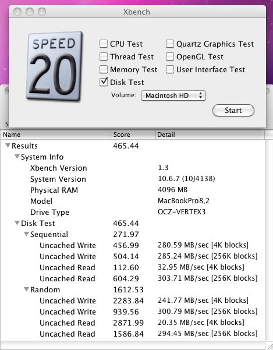Select Sequential Uncached Write scoring 456.99

(x=133, y=245)
